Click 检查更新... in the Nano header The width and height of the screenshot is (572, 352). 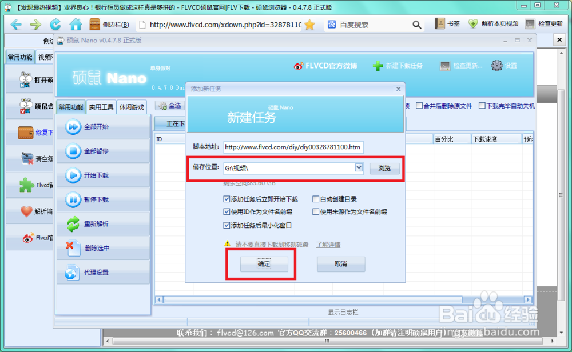click(x=461, y=66)
